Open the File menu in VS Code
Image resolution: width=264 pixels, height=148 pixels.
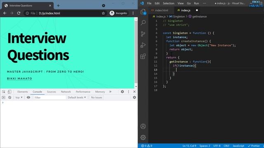point(149,3)
